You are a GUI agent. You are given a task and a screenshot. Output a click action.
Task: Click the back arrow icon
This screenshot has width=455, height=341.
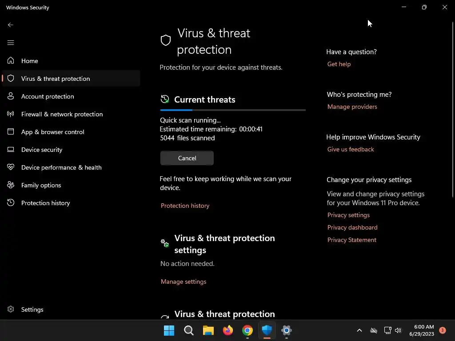click(x=11, y=25)
